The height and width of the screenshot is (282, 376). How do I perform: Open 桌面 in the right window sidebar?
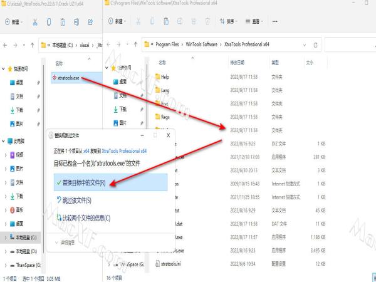point(120,81)
